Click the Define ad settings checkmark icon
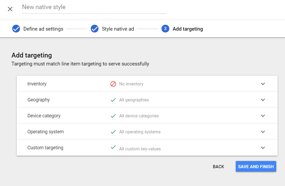 [16, 29]
